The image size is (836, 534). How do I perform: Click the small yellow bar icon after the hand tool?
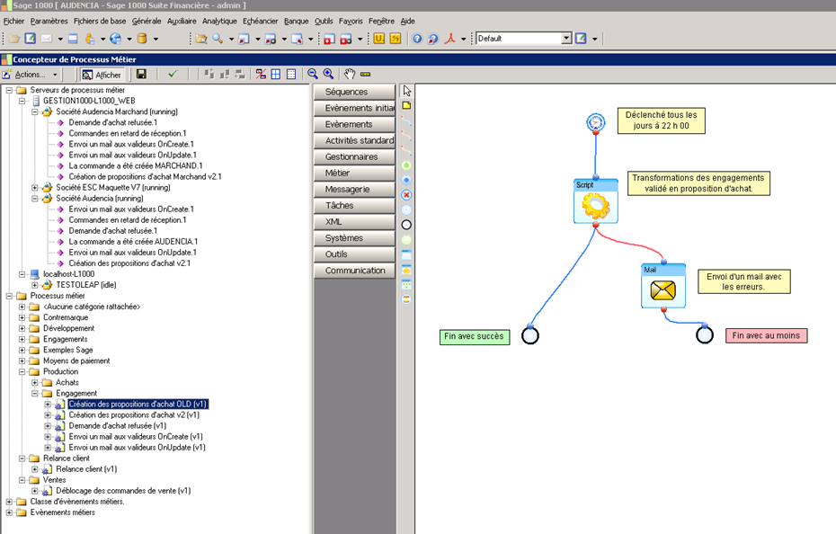365,74
